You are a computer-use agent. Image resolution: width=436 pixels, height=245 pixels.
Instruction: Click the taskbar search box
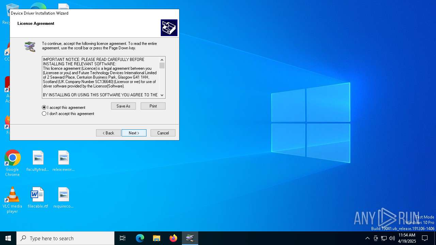point(65,238)
